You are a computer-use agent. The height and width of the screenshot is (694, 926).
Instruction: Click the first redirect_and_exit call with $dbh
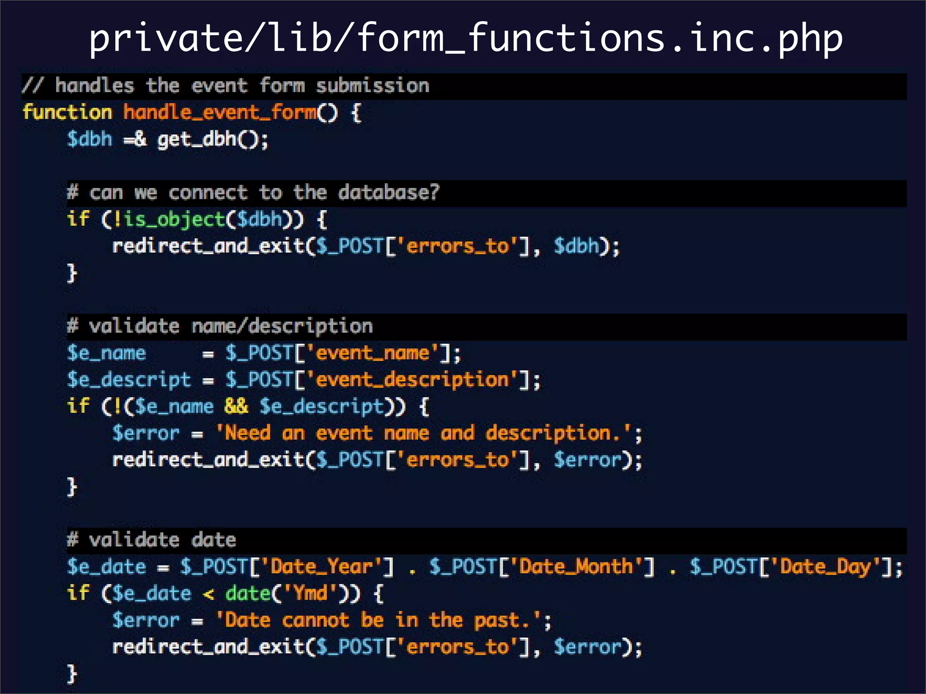click(208, 246)
